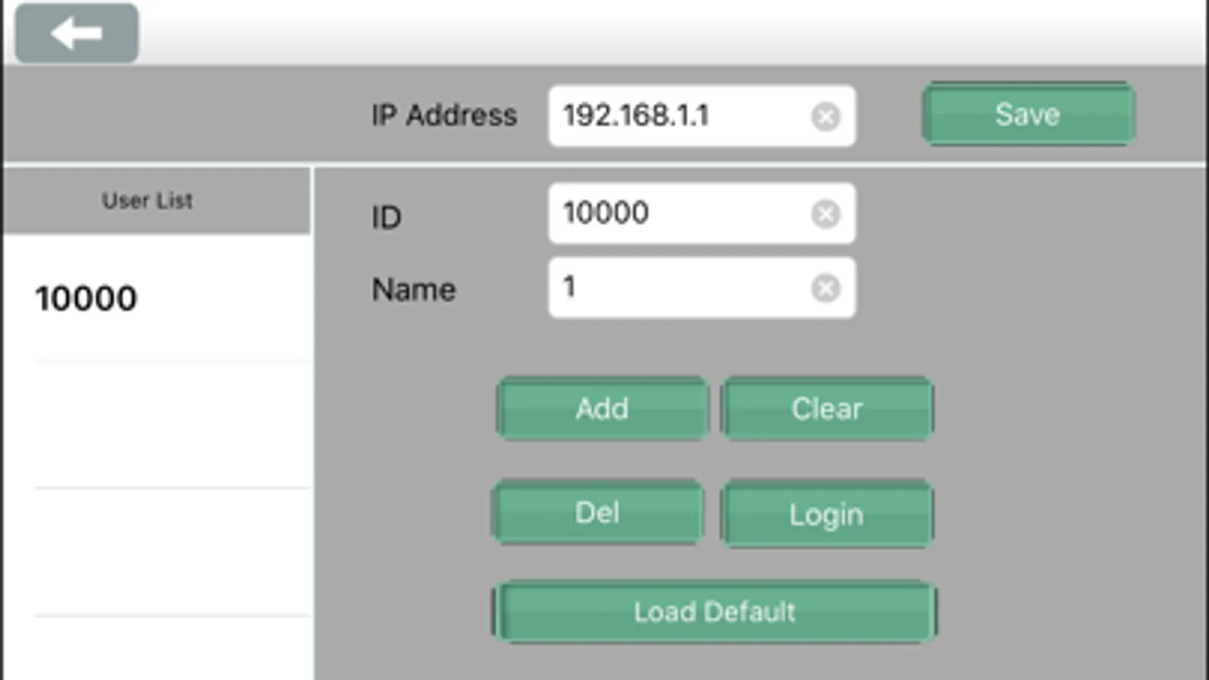Go back using the arrow button
The width and height of the screenshot is (1209, 680).
[x=76, y=33]
